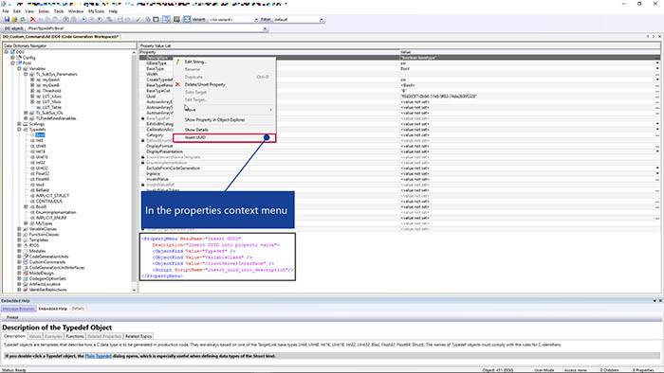Select the Templates tree node
664x373 pixels.
(39, 240)
